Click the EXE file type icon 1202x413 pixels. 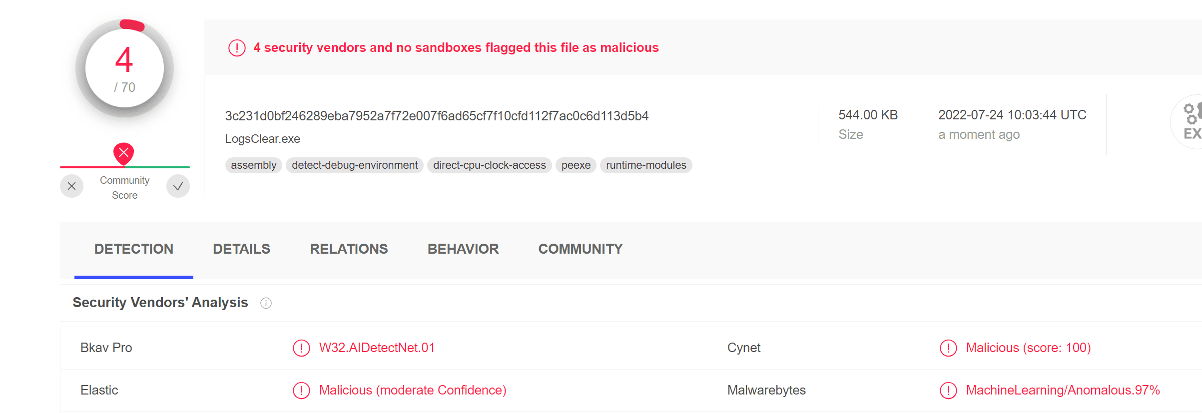[x=1191, y=122]
